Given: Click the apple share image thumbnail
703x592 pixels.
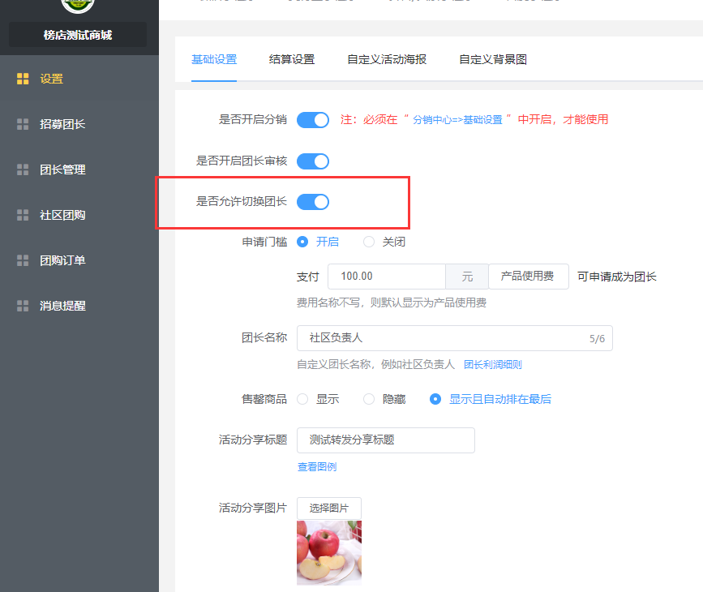Looking at the screenshot, I should pyautogui.click(x=329, y=552).
